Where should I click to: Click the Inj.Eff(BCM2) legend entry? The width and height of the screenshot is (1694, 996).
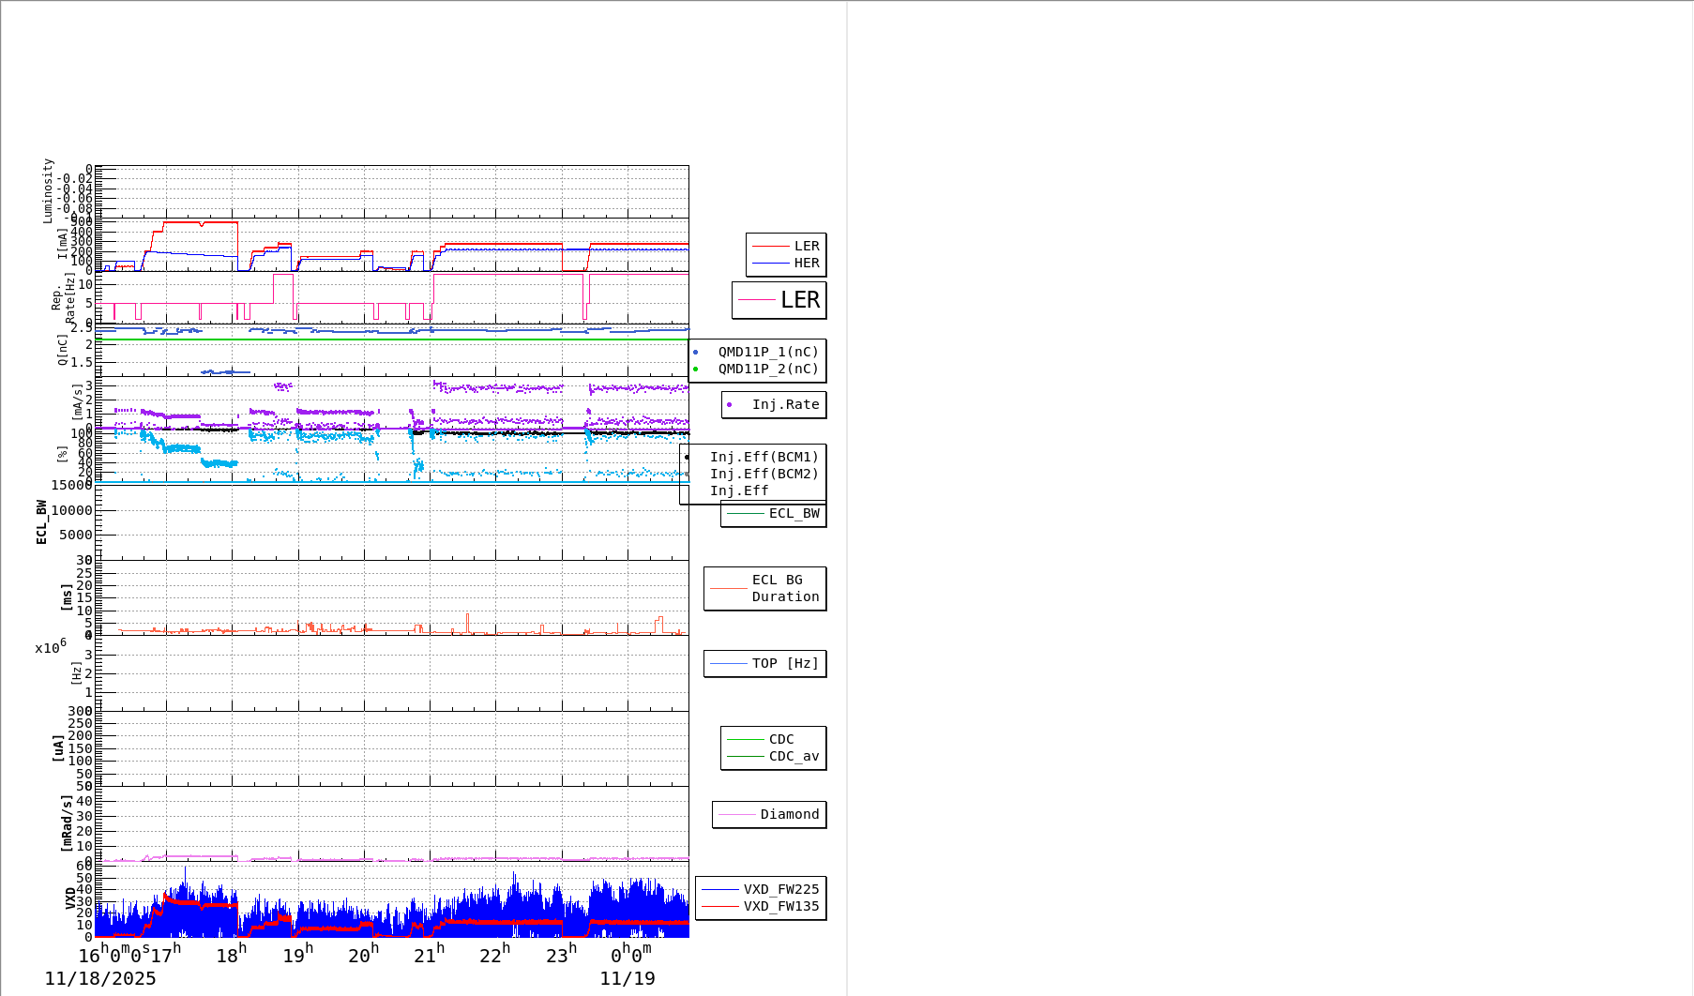tap(764, 474)
